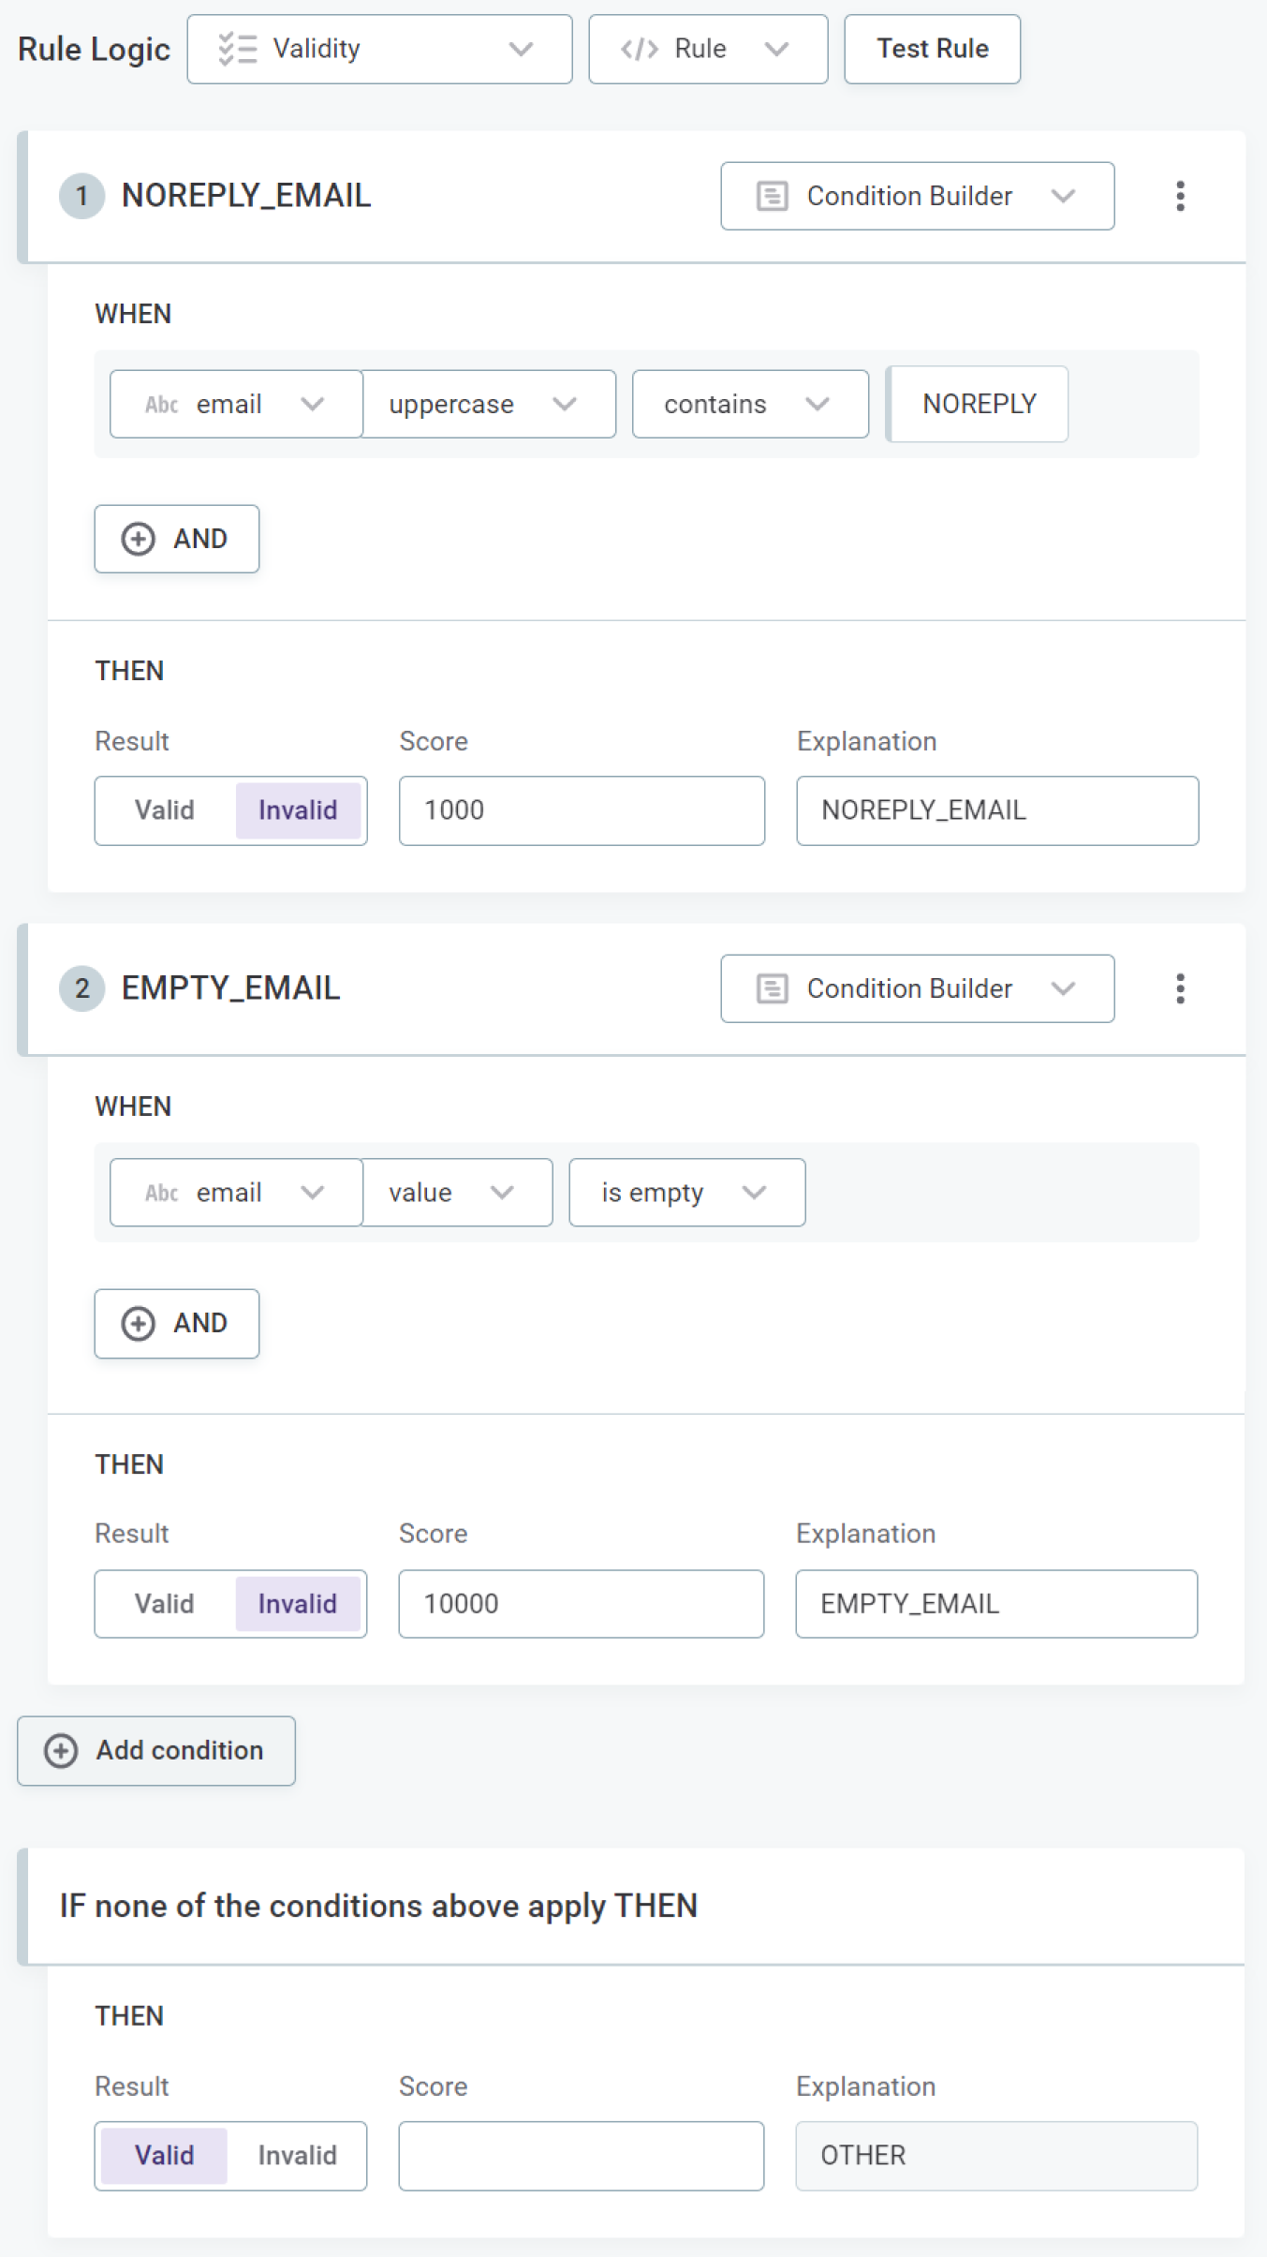Screen dimensions: 1267x2257
Task: Open the EMPTY_EMAIL three-dot options menu
Action: pos(1180,988)
